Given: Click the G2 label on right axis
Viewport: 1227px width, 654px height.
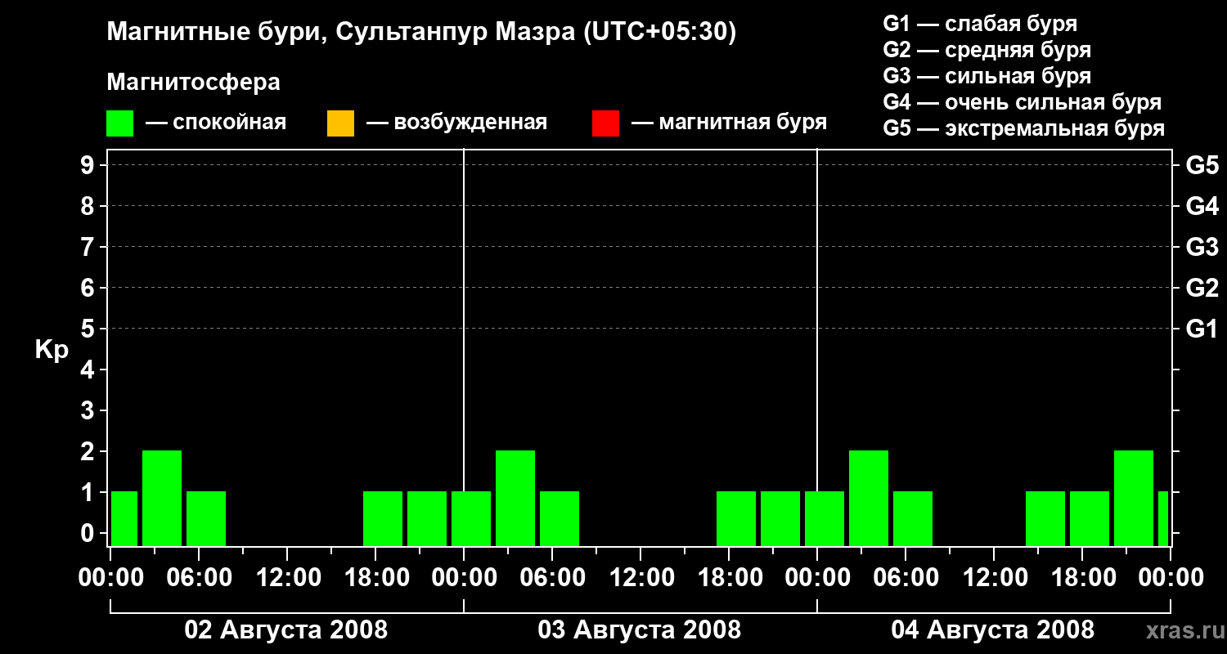Looking at the screenshot, I should 1202,288.
